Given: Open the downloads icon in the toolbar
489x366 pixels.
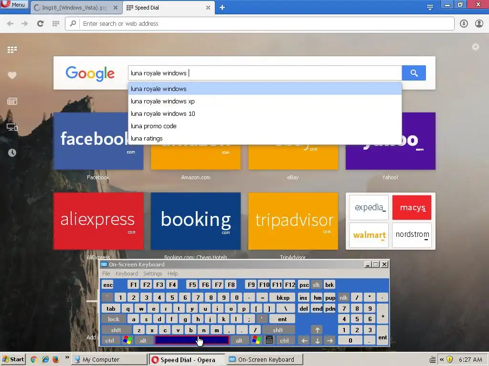Looking at the screenshot, I should pos(464,24).
